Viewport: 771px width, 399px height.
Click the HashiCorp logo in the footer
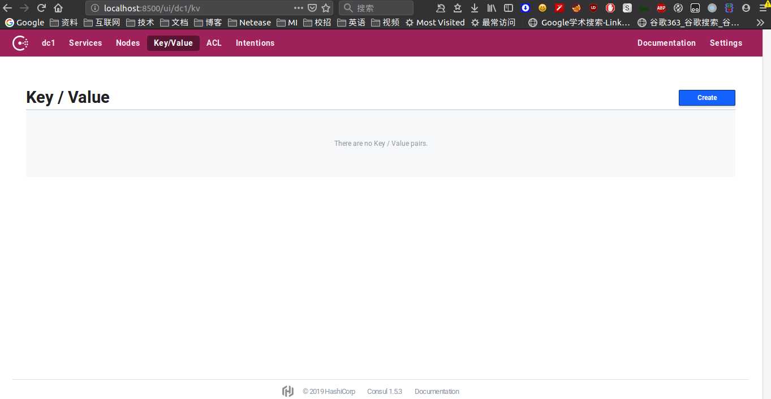pos(288,391)
